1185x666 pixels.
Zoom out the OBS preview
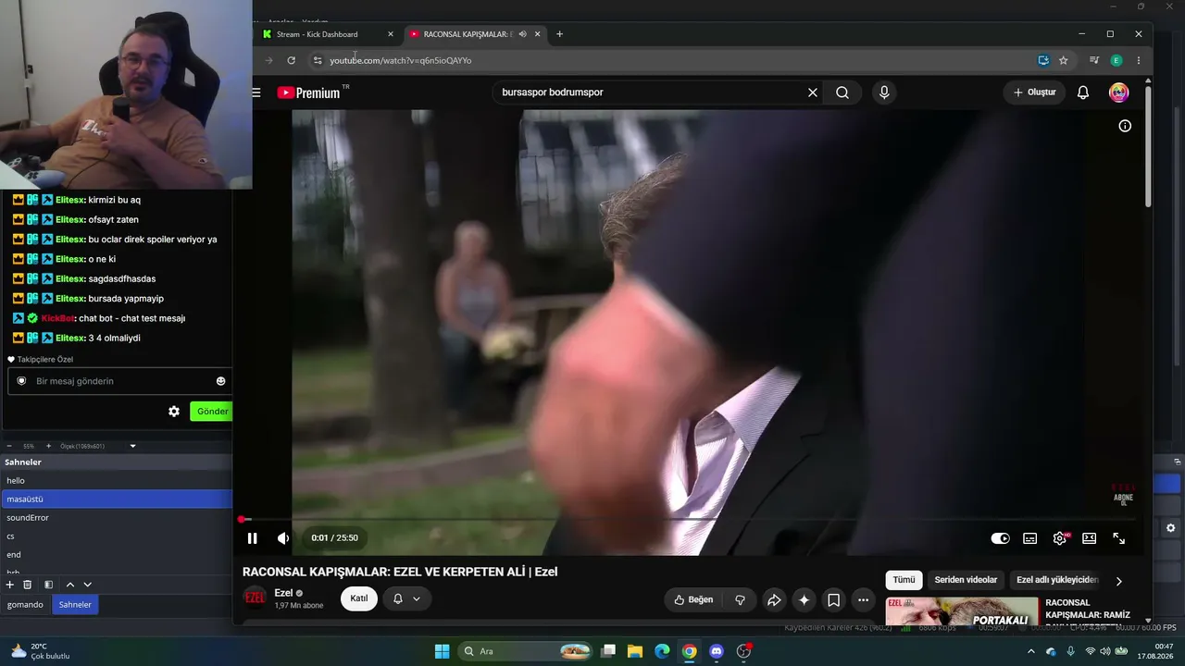click(x=9, y=446)
